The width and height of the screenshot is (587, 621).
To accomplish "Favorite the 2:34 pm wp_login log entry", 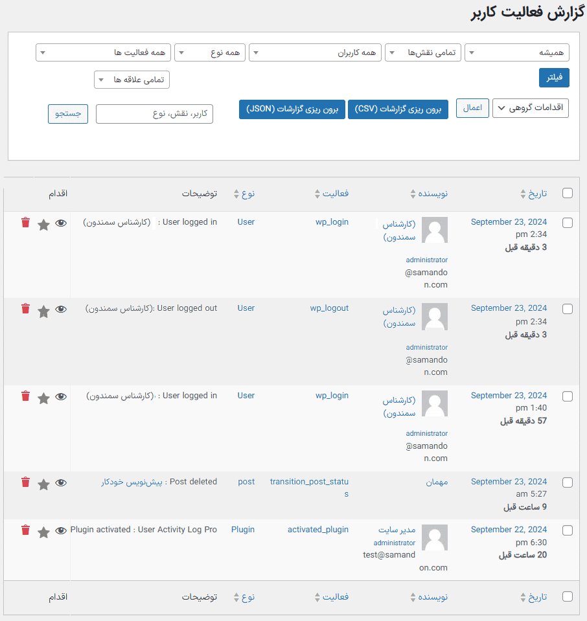I will (43, 225).
